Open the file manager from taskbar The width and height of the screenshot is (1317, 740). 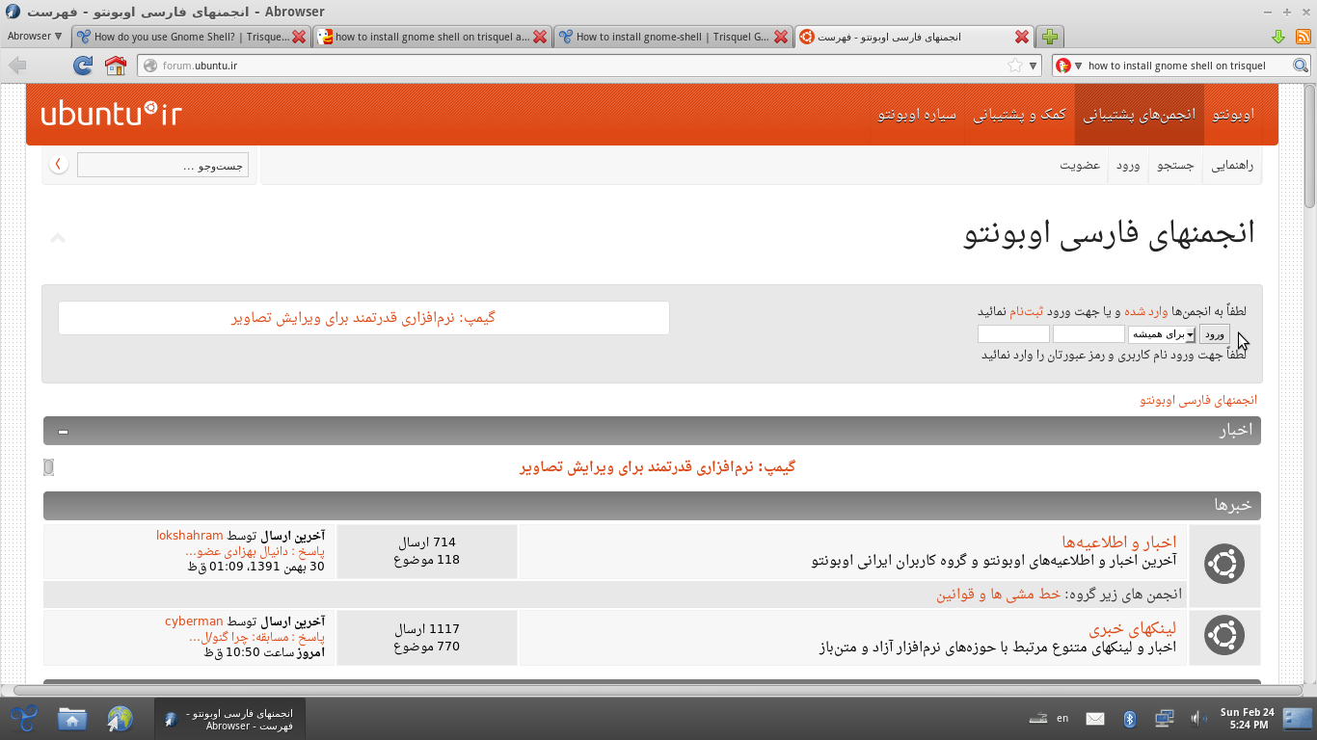pyautogui.click(x=72, y=718)
